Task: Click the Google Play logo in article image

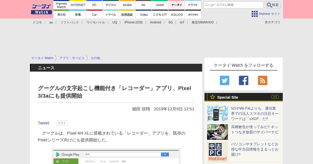Action: [68, 154]
